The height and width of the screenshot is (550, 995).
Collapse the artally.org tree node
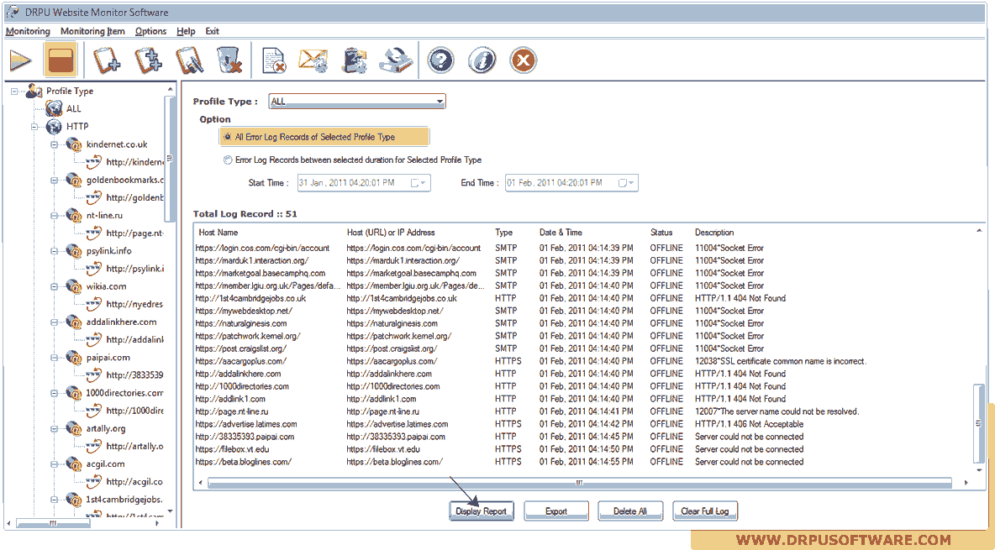point(55,429)
